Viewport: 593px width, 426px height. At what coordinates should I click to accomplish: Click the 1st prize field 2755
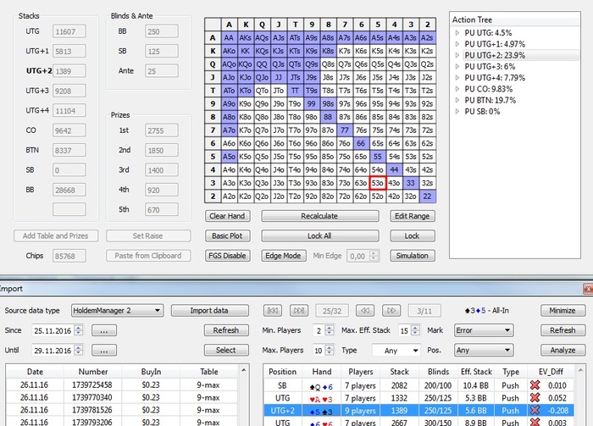point(162,130)
